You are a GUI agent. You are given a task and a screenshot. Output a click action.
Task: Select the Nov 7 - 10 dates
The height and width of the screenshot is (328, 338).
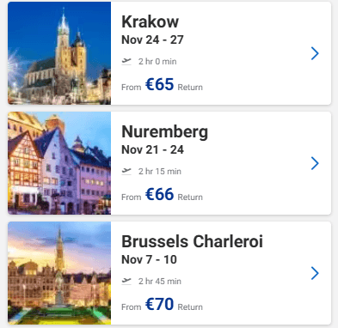click(149, 259)
